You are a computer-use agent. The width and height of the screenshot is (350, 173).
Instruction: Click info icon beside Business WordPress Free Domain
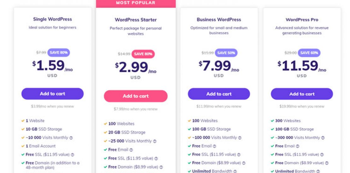tap(243, 163)
